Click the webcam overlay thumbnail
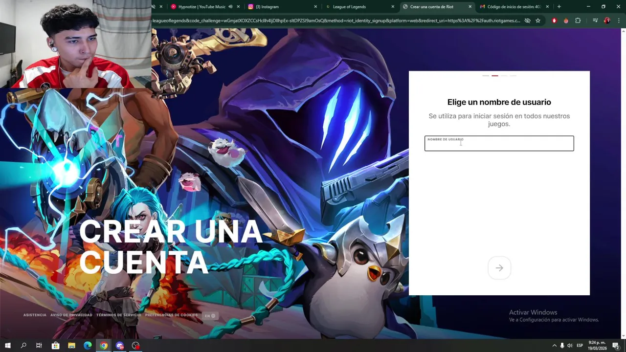The width and height of the screenshot is (626, 352). [76, 44]
